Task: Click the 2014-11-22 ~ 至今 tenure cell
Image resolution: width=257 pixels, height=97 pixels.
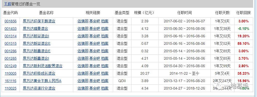Action: point(184,73)
